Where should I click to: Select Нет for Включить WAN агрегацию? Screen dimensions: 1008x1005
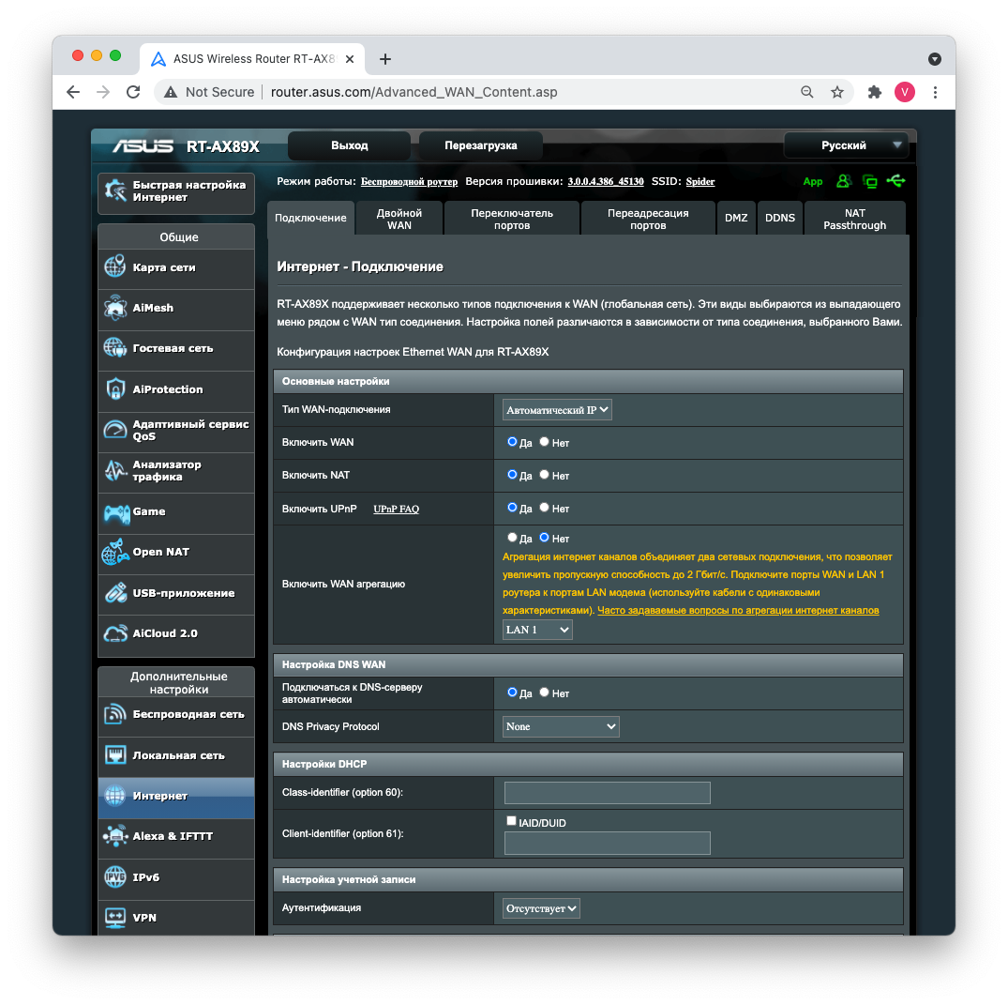[x=545, y=538]
